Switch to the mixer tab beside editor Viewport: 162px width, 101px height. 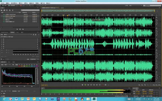click(62, 8)
